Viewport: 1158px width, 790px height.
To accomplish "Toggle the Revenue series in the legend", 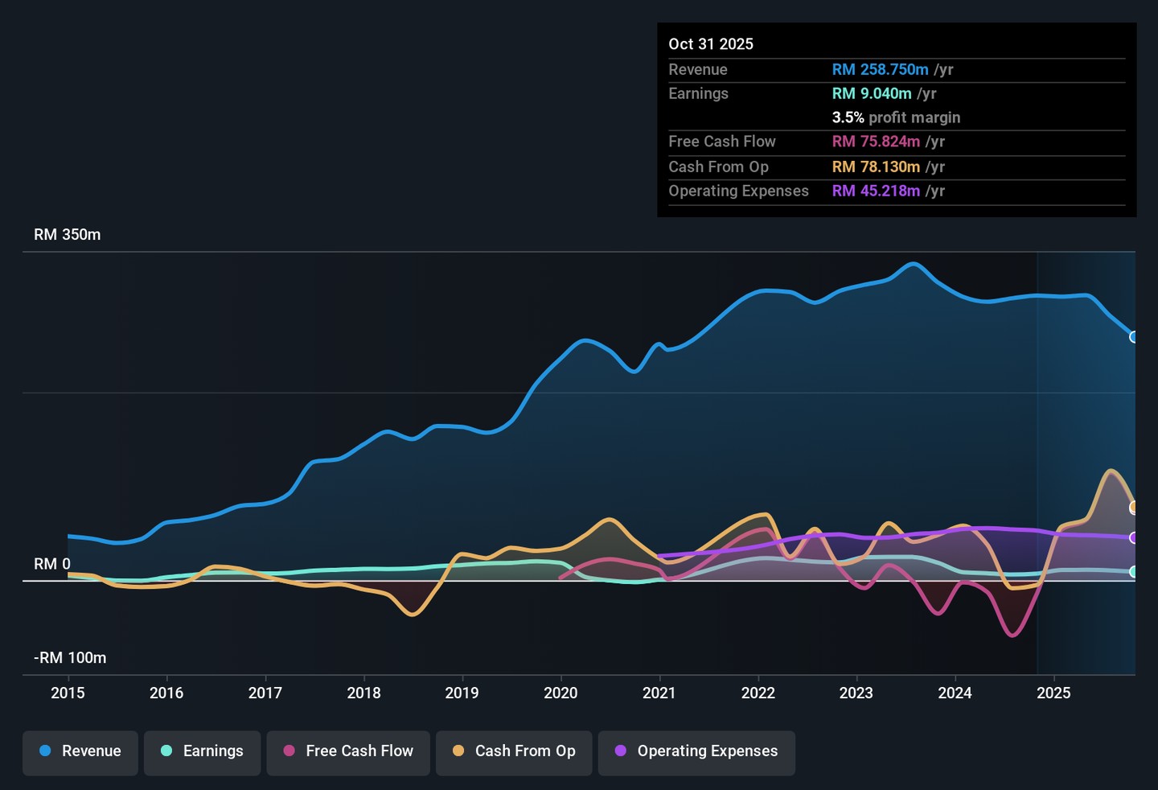I will [x=80, y=751].
